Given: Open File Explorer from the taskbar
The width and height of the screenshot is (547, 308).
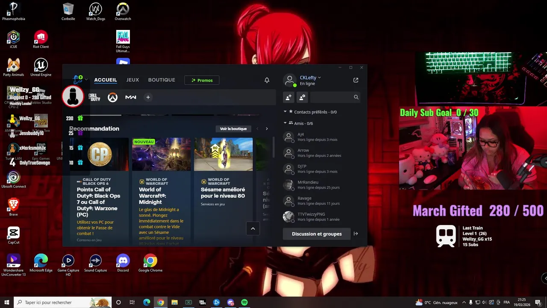Looking at the screenshot, I should pos(174,302).
